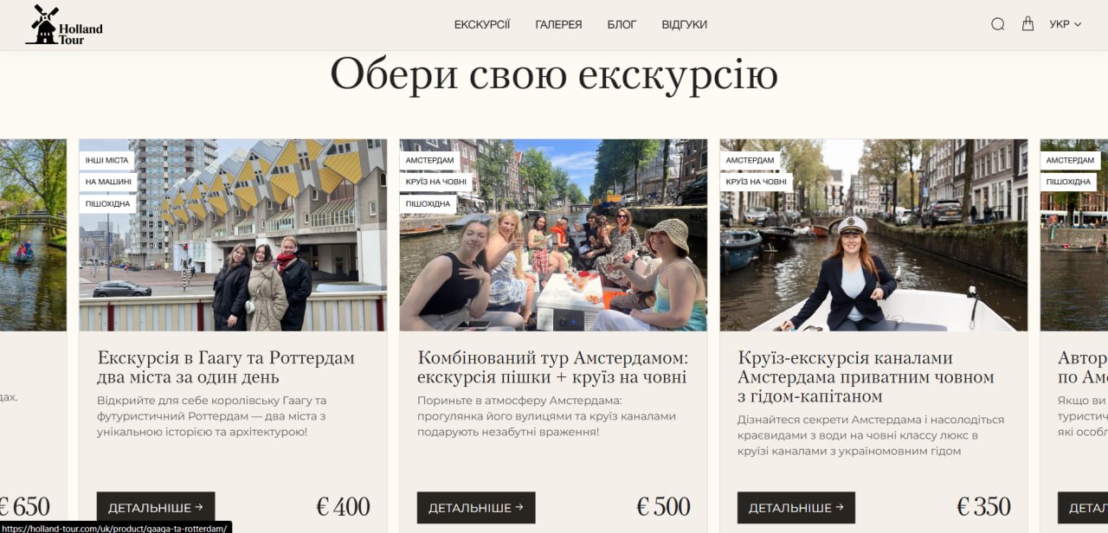Open the БЛОГ menu item
The image size is (1108, 533).
tap(622, 24)
